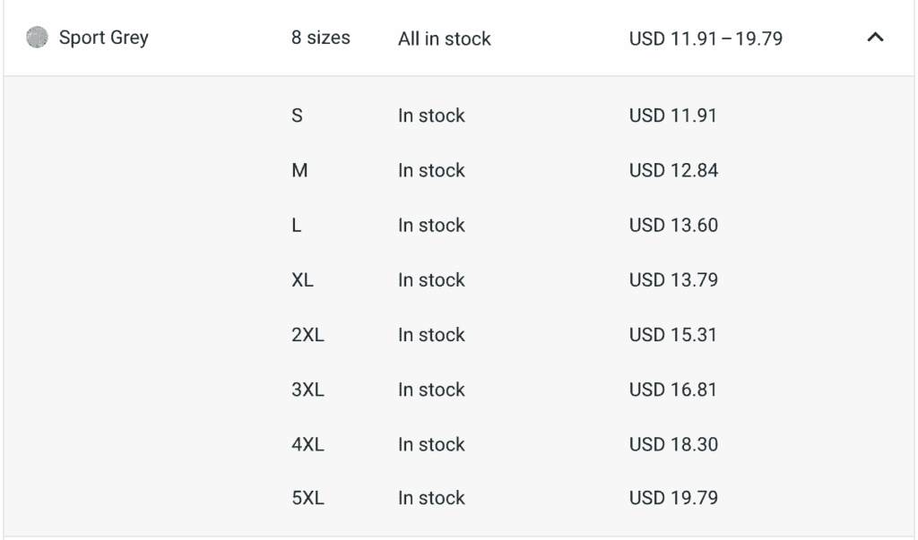Click In stock status for XL
This screenshot has width=918, height=540.
[x=431, y=279]
